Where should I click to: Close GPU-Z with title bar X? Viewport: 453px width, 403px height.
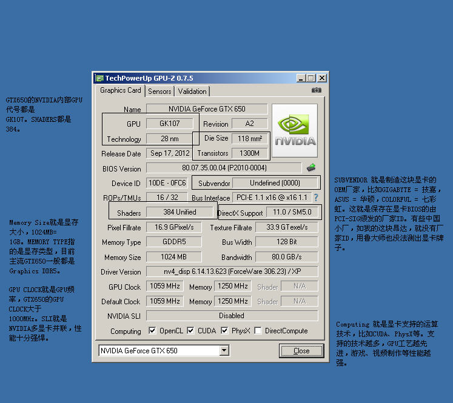322,78
